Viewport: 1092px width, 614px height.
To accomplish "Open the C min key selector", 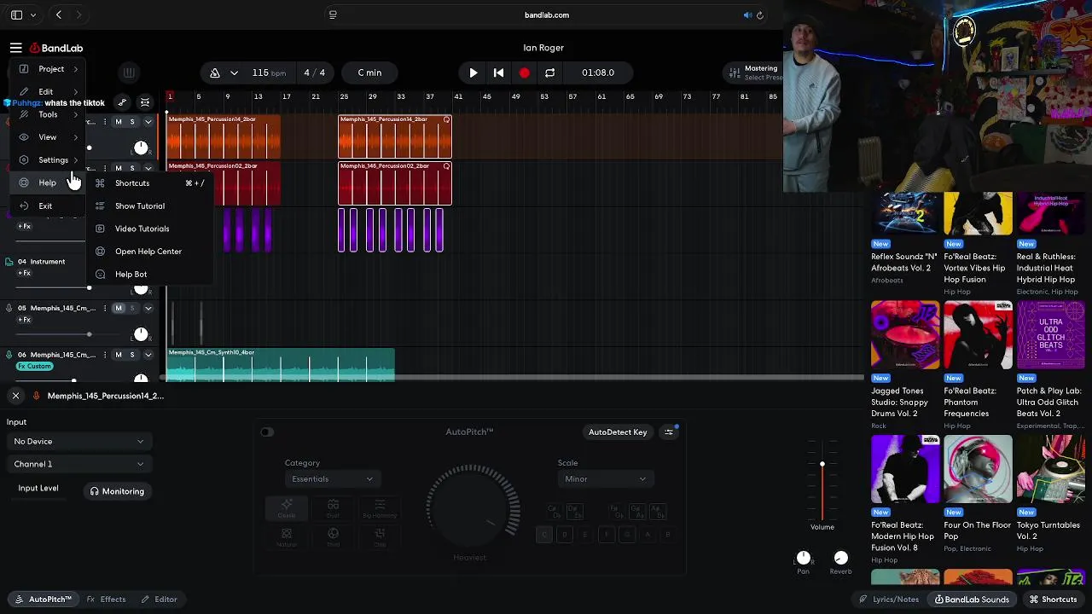I will click(369, 72).
